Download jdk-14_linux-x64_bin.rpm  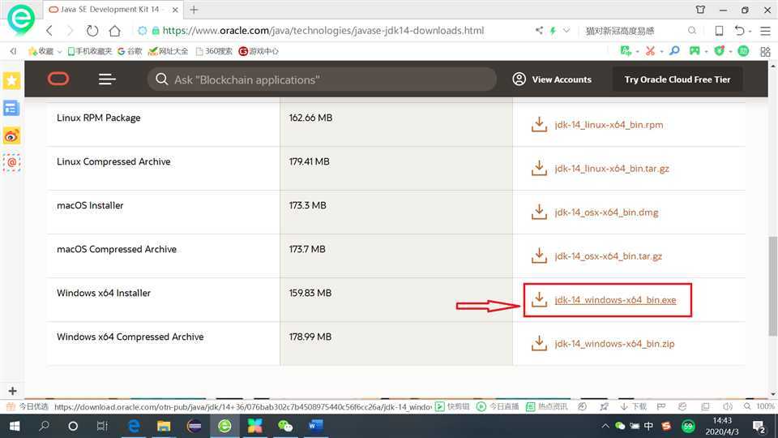click(609, 125)
